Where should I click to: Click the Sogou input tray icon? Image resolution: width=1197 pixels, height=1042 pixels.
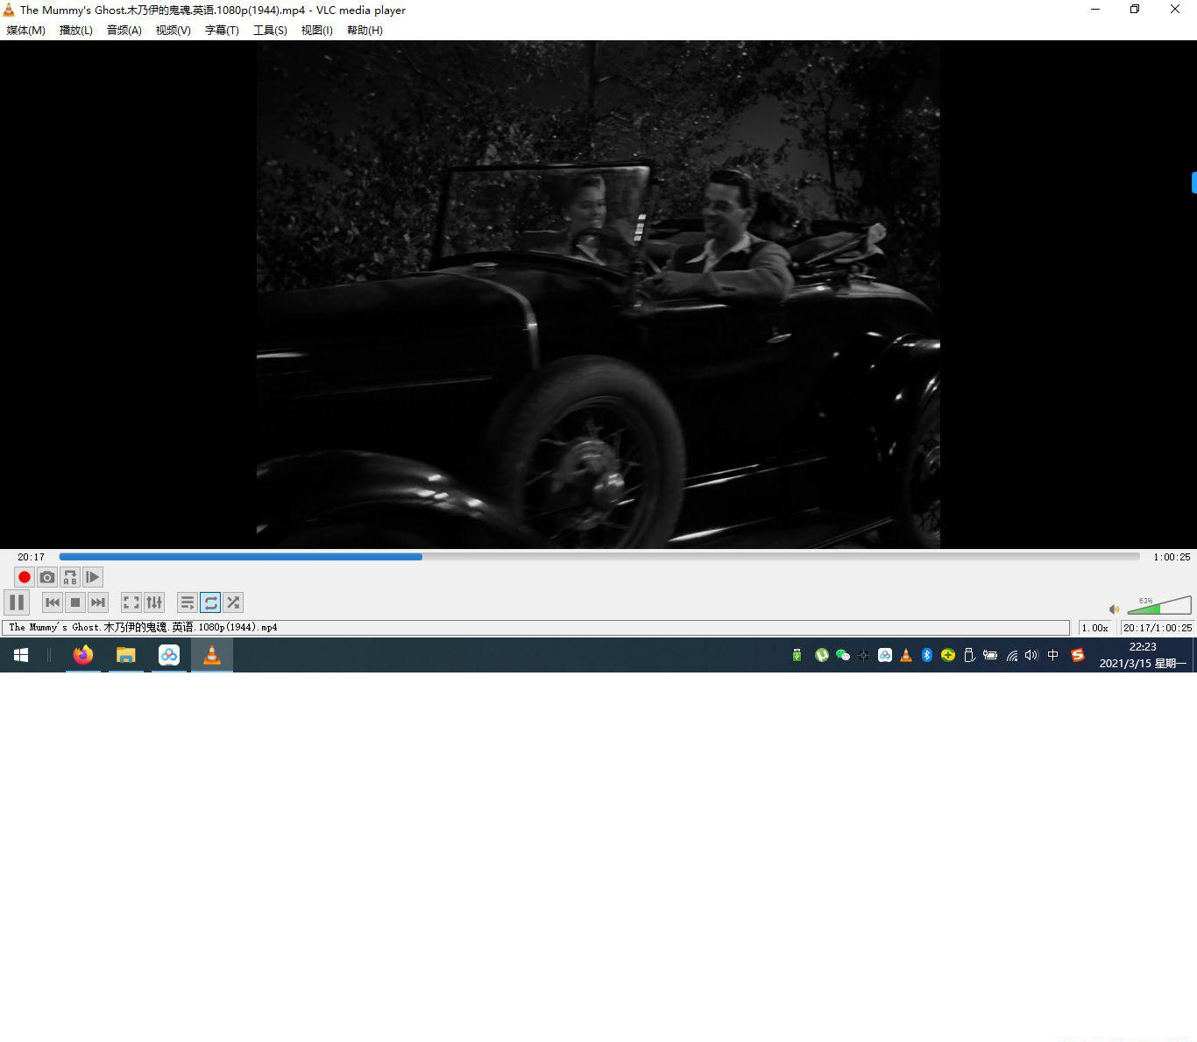point(1078,655)
